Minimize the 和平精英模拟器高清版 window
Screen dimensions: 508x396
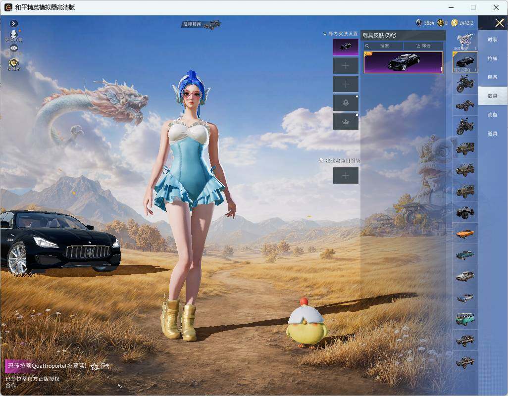point(451,7)
